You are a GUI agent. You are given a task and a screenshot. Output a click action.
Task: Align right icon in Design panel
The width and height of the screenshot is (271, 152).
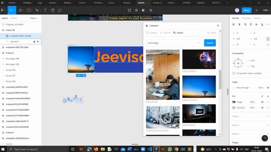pos(245,24)
